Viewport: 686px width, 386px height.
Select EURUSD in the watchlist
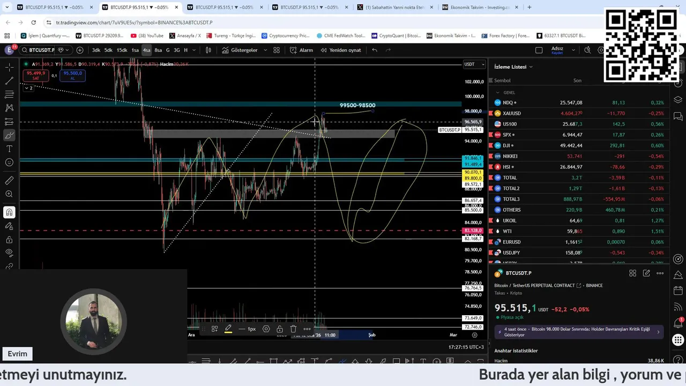[x=579, y=242]
